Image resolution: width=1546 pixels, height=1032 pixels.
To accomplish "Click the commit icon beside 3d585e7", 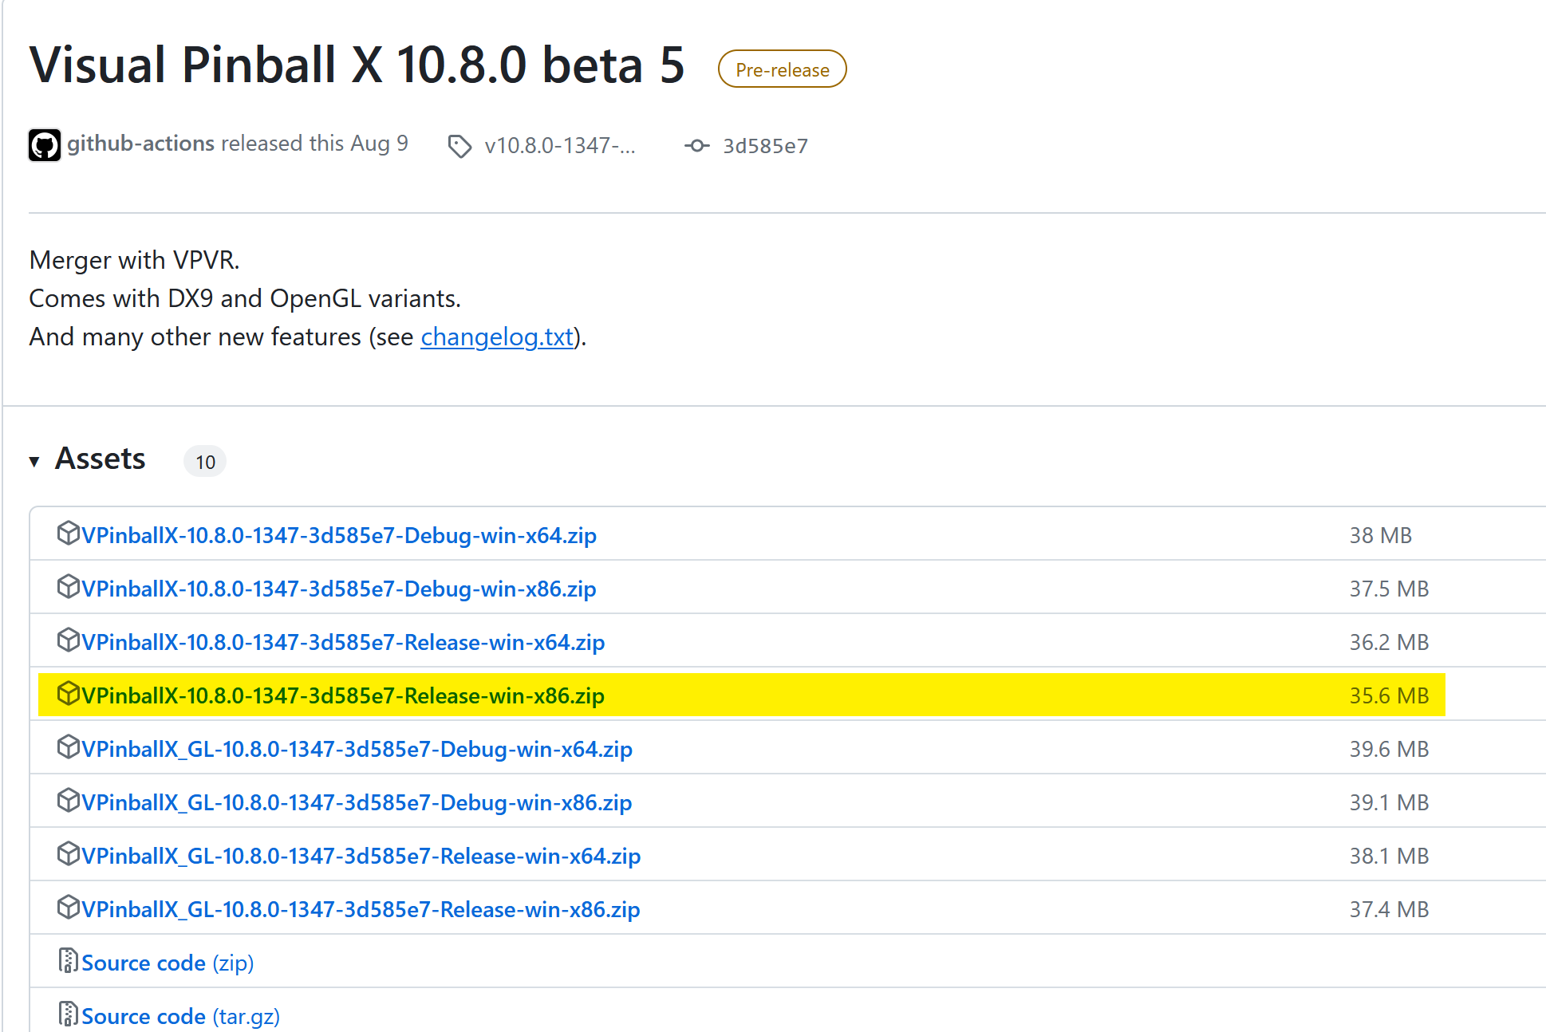I will click(696, 146).
